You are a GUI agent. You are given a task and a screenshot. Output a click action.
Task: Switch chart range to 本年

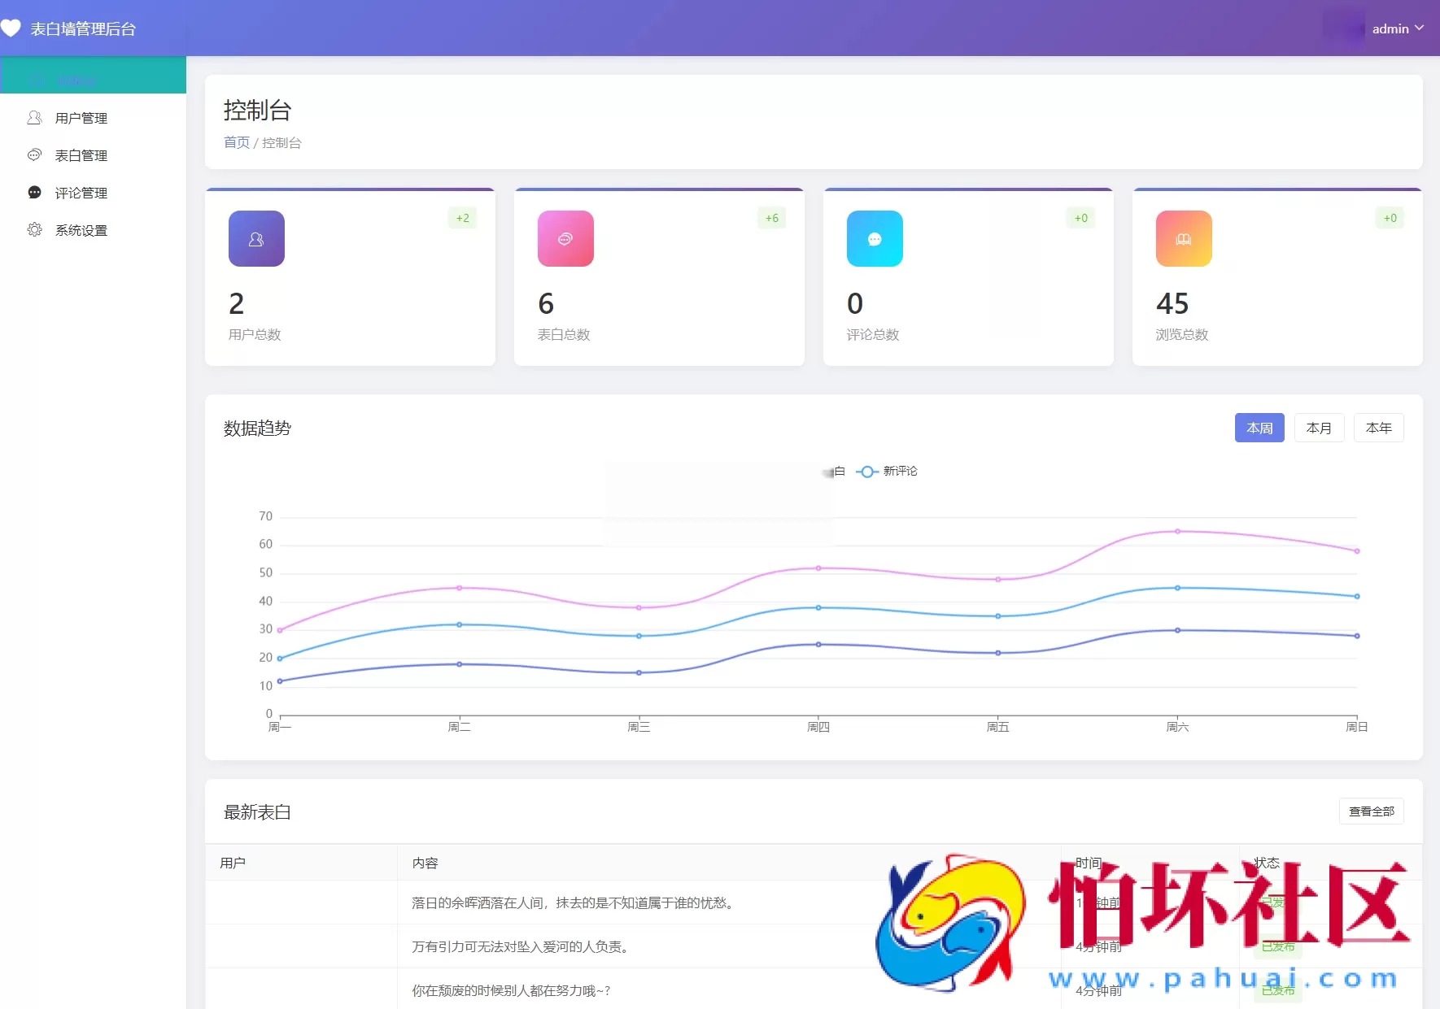(1379, 428)
